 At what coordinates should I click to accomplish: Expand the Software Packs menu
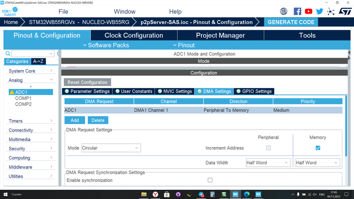[x=106, y=45]
